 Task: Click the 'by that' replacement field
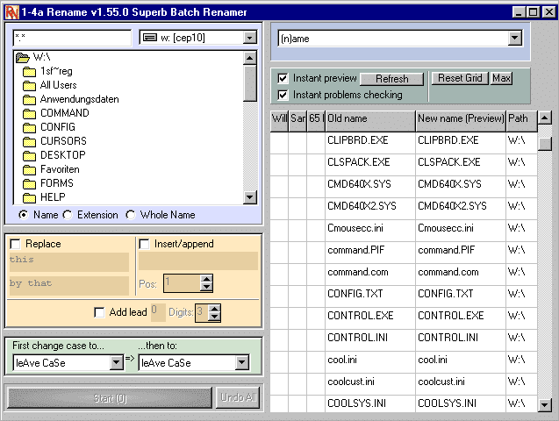[x=68, y=286]
